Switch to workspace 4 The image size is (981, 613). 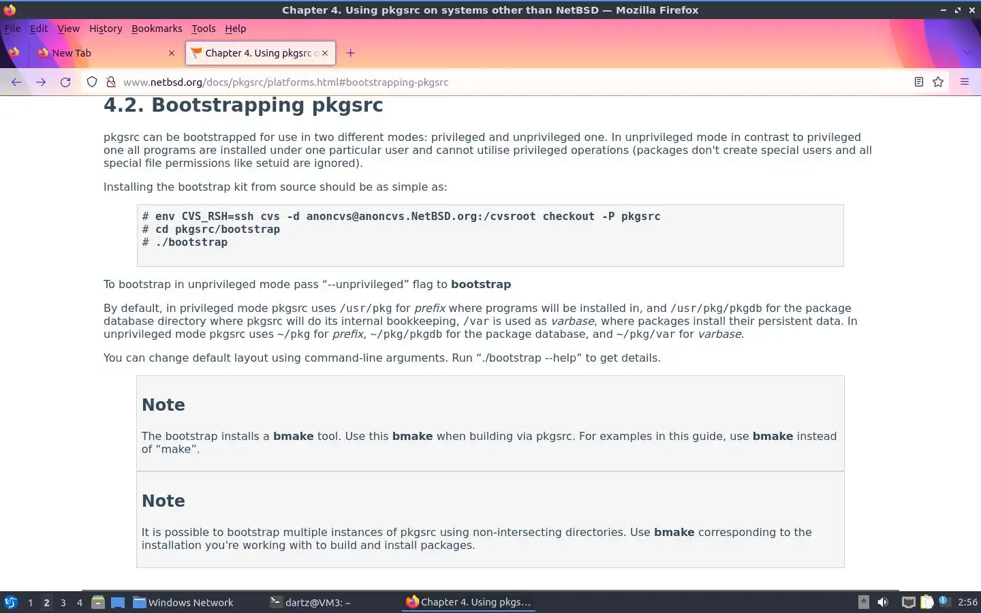79,602
